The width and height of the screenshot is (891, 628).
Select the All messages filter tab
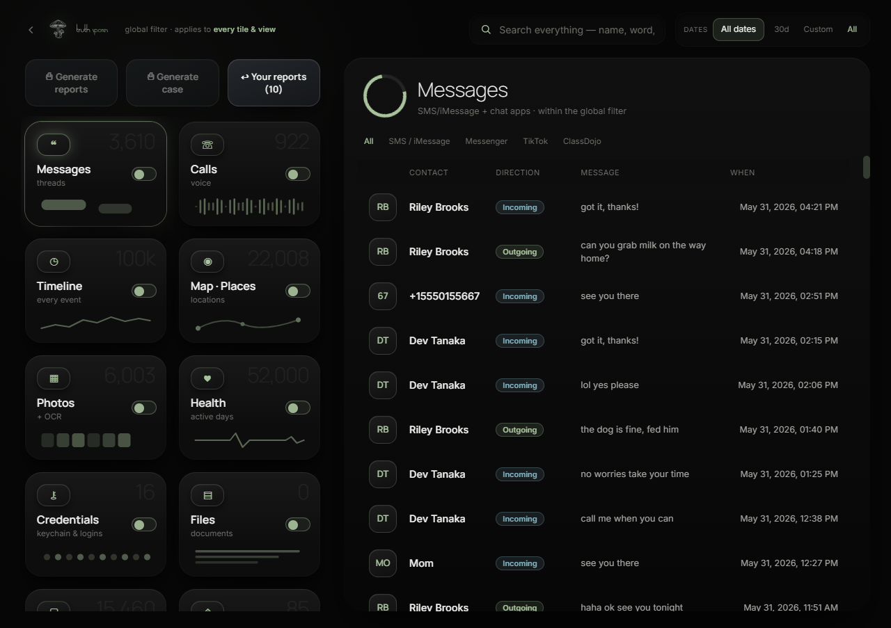(369, 141)
